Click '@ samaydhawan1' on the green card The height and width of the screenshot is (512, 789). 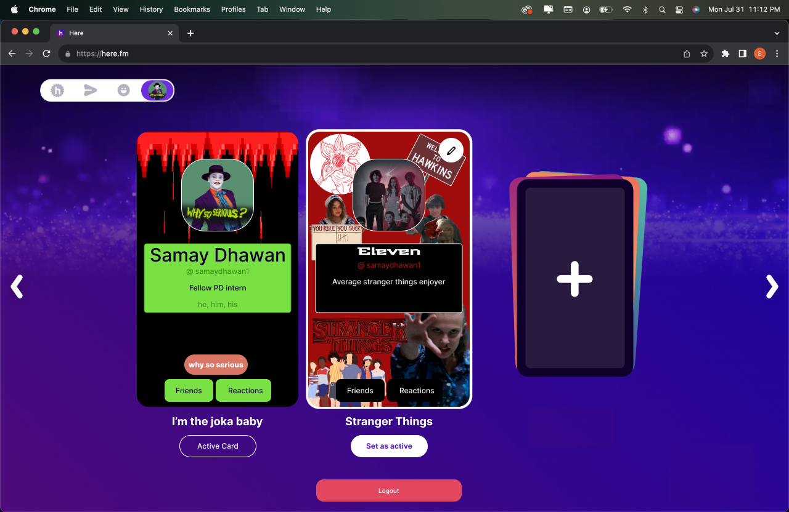point(218,271)
